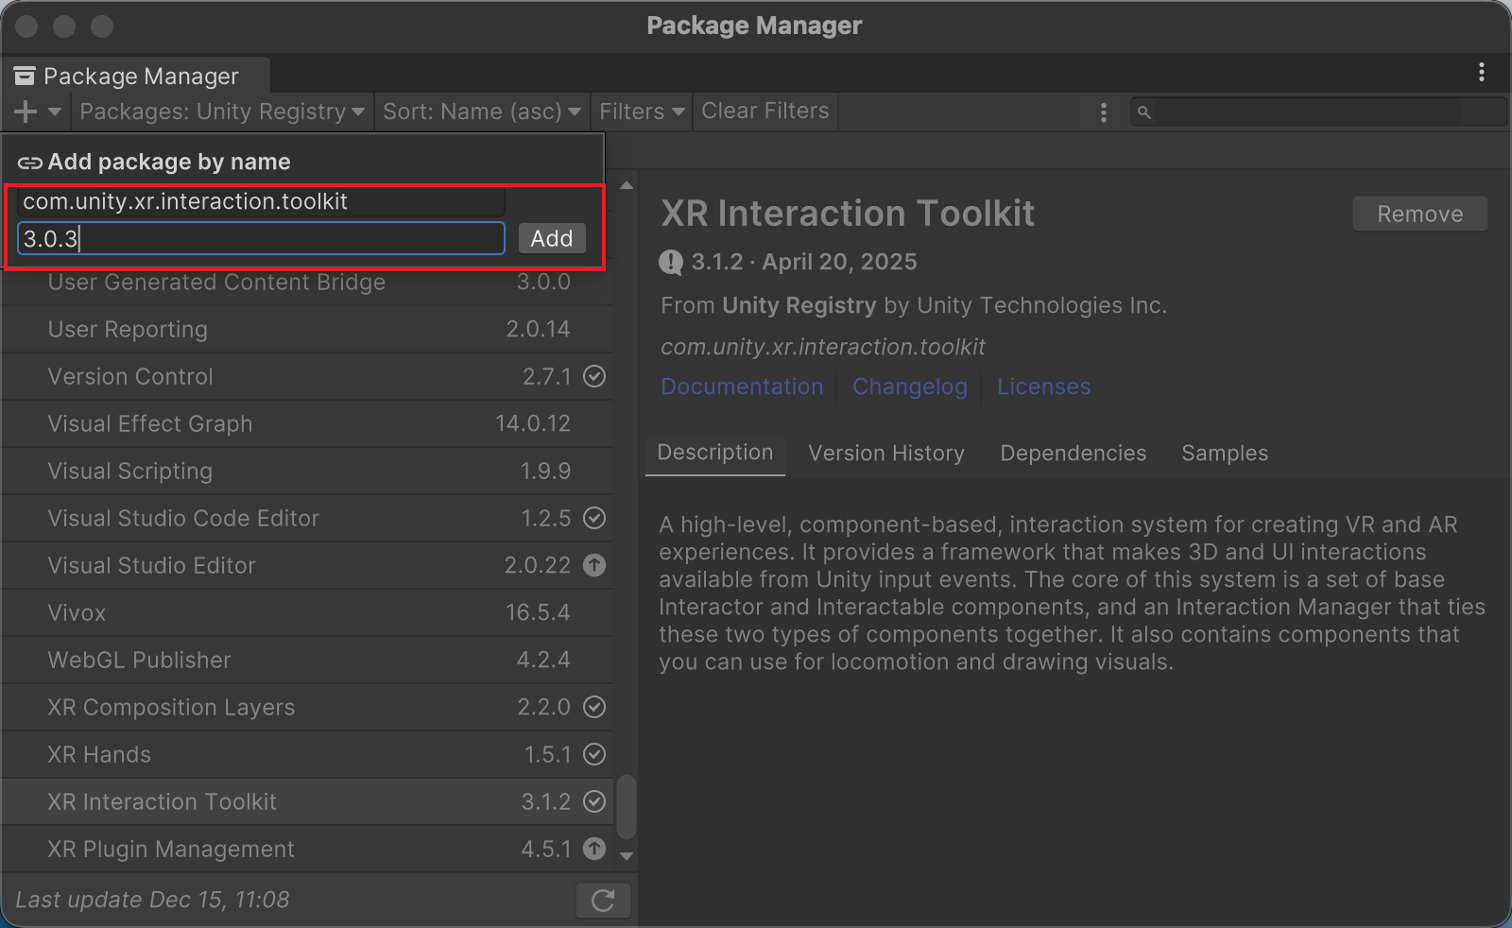Open the Filters dropdown
This screenshot has width=1512, height=928.
click(x=642, y=112)
